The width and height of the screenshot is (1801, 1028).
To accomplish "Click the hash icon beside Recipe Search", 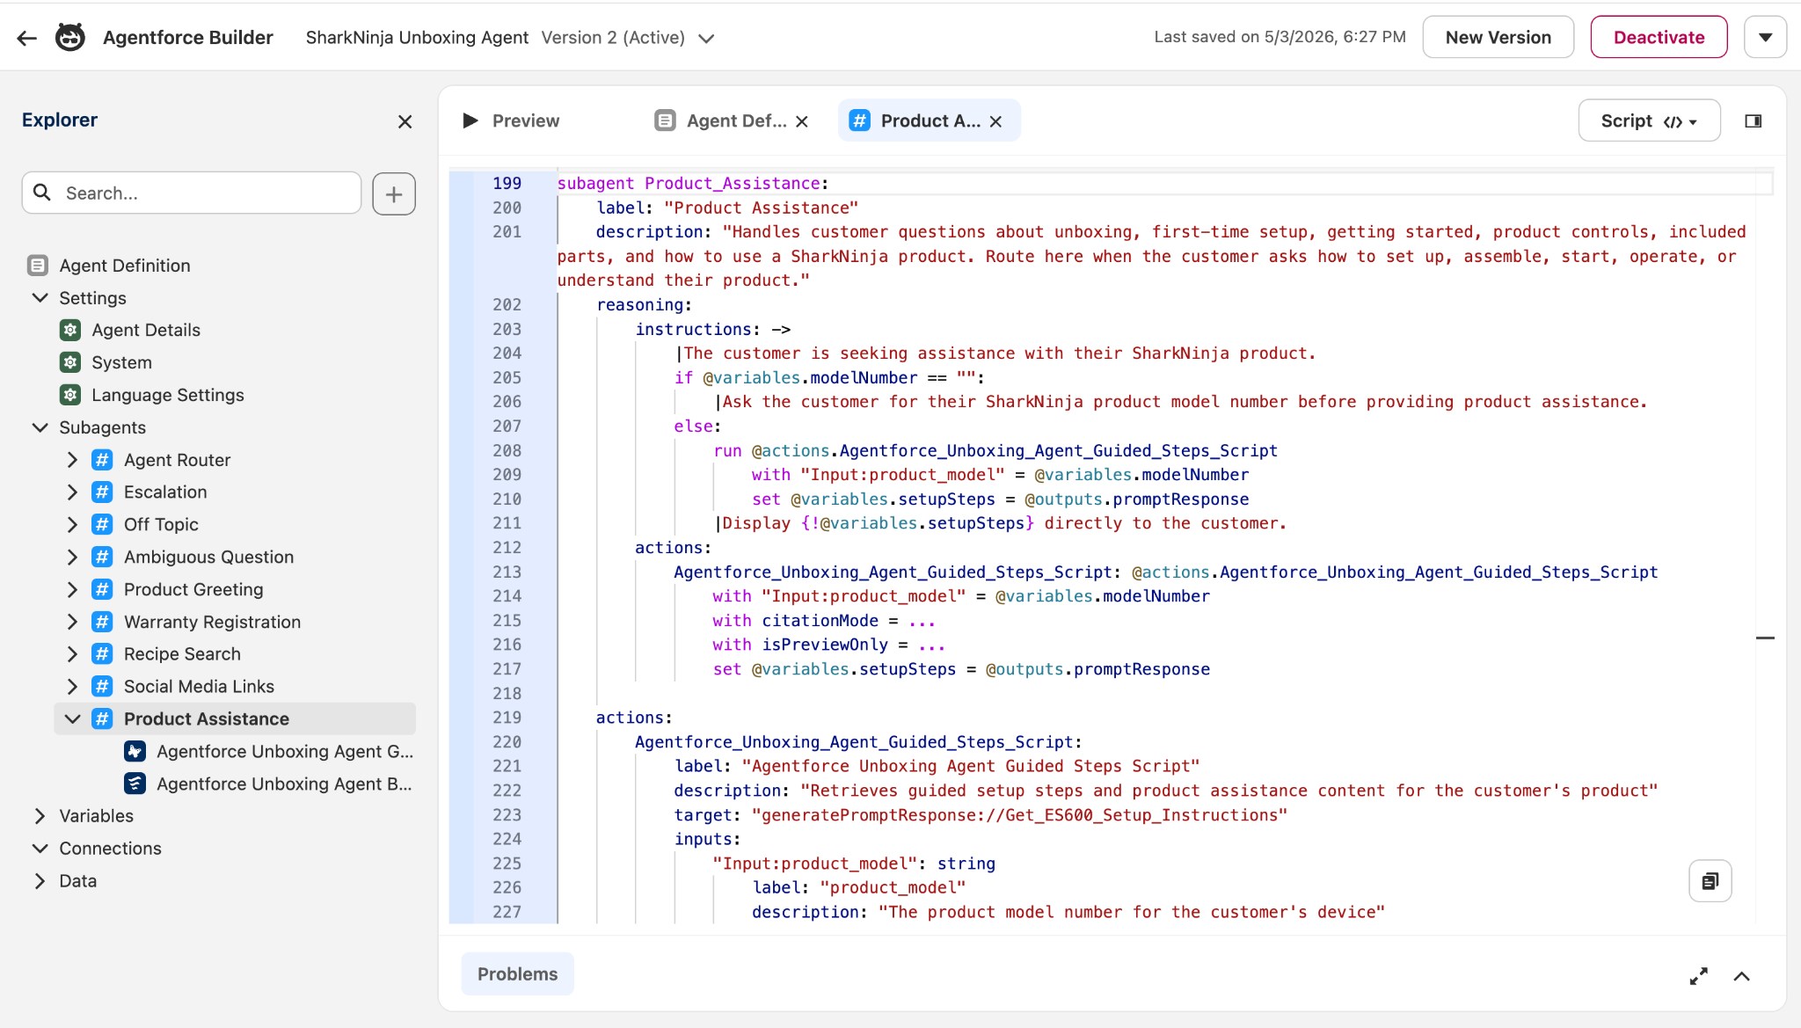I will 103,654.
